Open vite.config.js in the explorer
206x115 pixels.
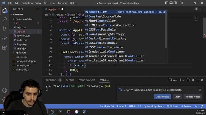click(23, 70)
